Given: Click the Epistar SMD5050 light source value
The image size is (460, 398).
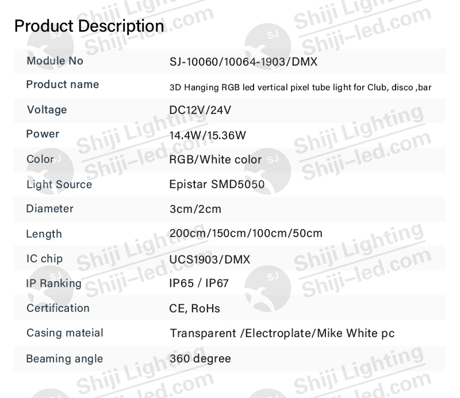Looking at the screenshot, I should [217, 184].
